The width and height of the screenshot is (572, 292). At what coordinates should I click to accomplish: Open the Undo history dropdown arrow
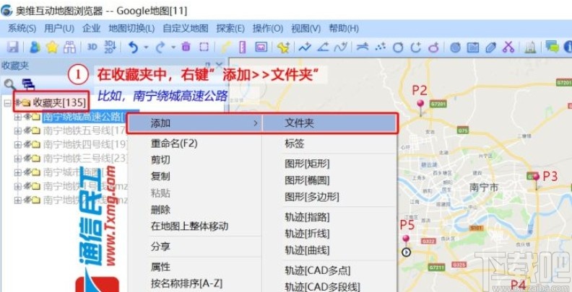coord(147,48)
